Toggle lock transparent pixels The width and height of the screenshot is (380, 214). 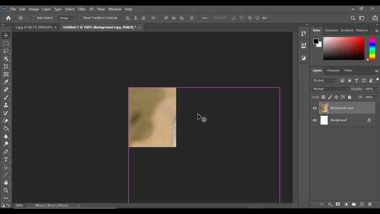(x=323, y=97)
